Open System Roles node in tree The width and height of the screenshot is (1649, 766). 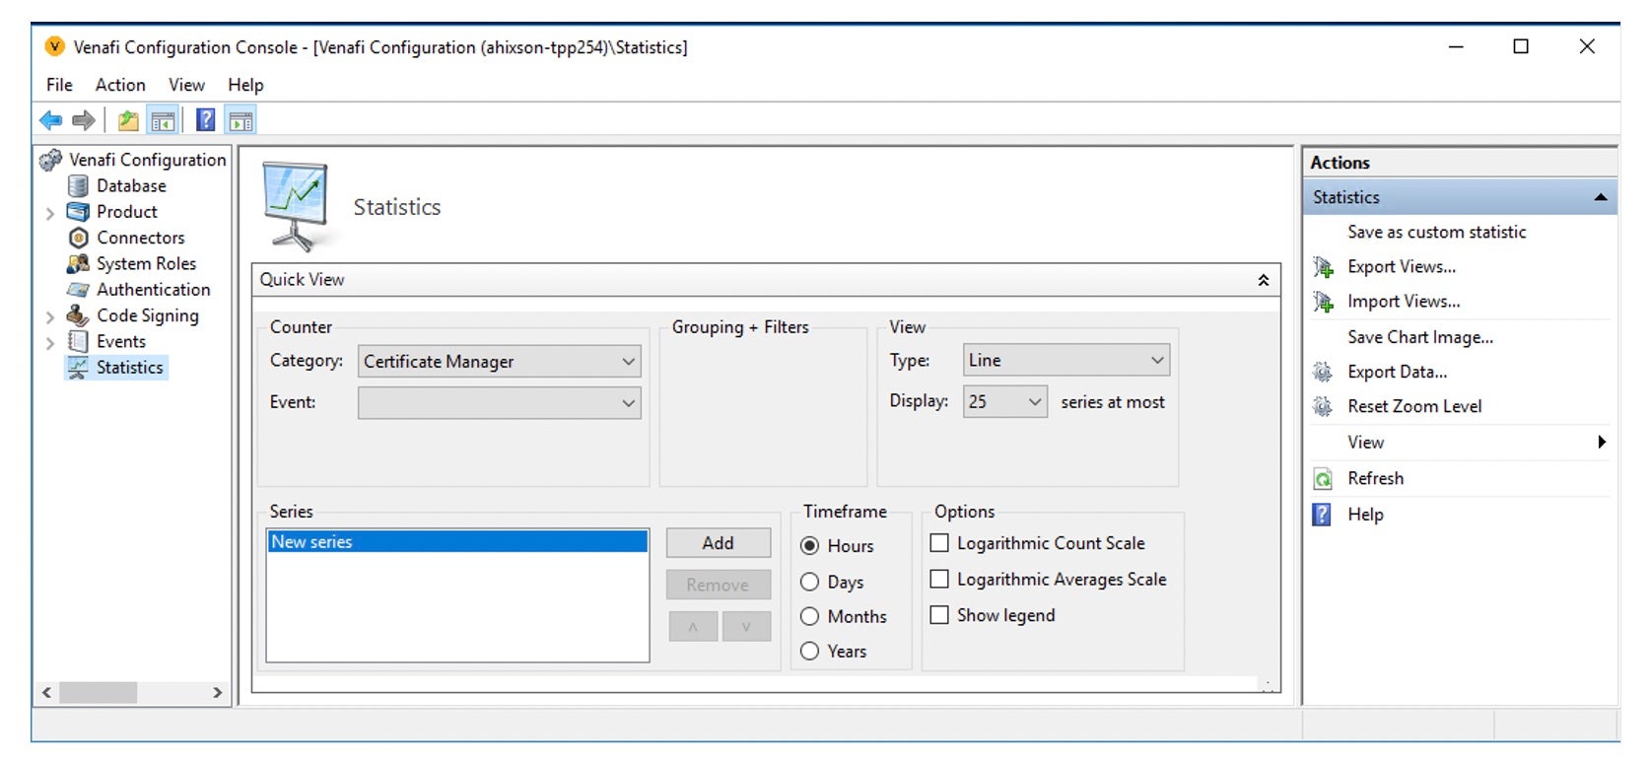click(x=146, y=263)
